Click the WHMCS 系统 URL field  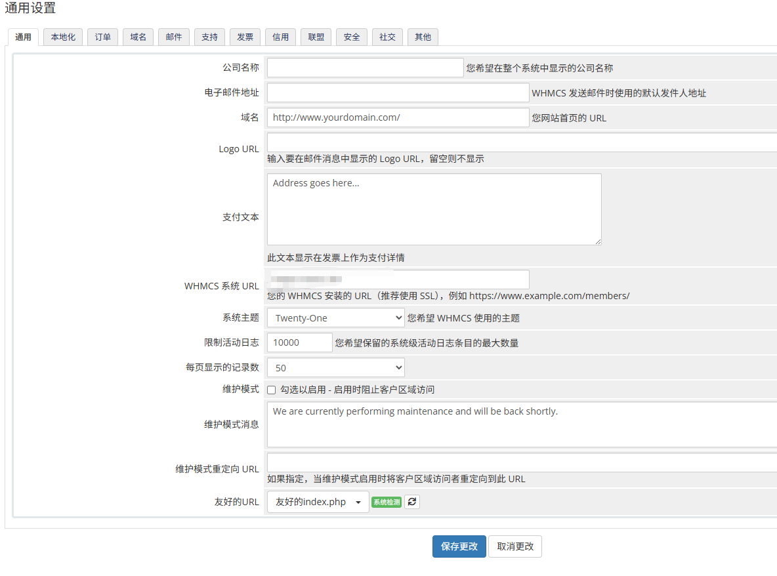[398, 279]
